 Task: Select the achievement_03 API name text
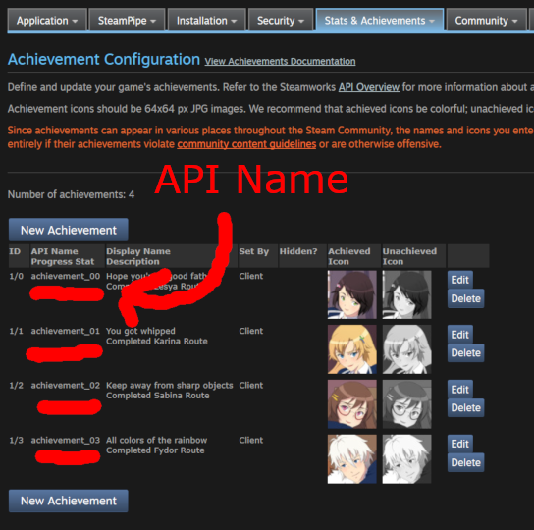point(66,441)
